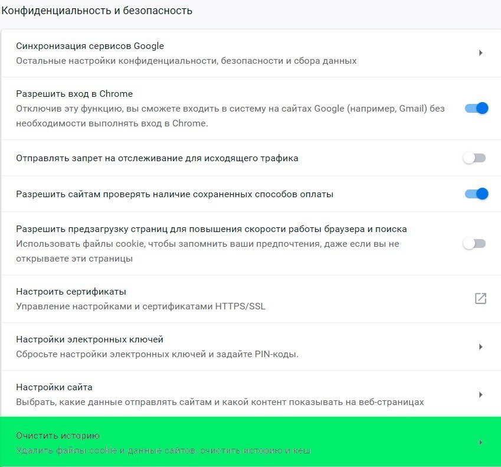Click "Конфиденциальность и безопасность" heading
Screen dimensions: 501x467
tap(97, 11)
